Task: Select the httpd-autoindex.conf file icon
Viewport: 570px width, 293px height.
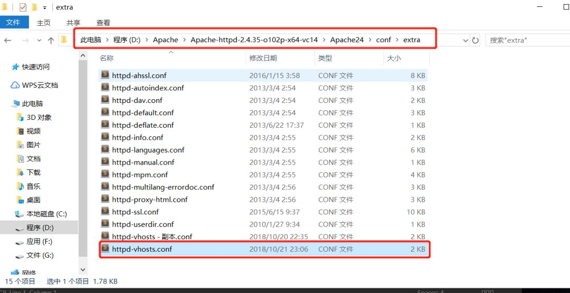Action: [105, 88]
